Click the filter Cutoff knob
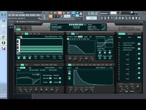The height and width of the screenshot is (110, 146). (x=75, y=59)
